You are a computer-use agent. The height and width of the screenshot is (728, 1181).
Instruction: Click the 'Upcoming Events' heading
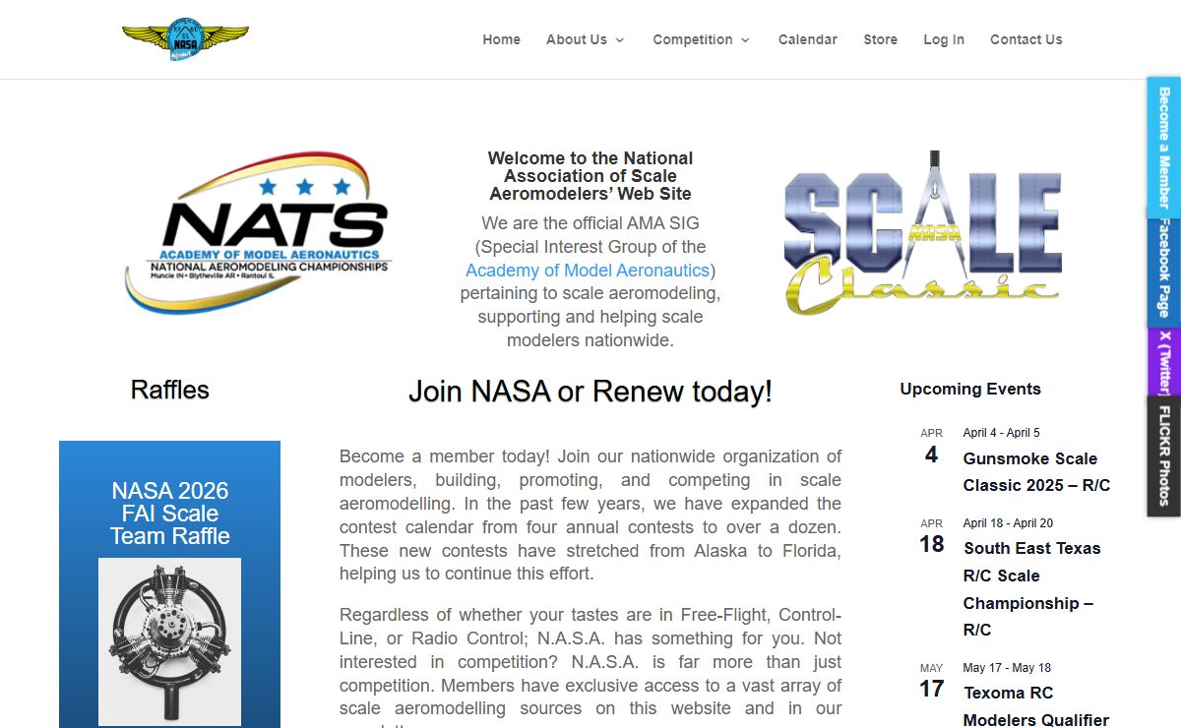tap(970, 389)
